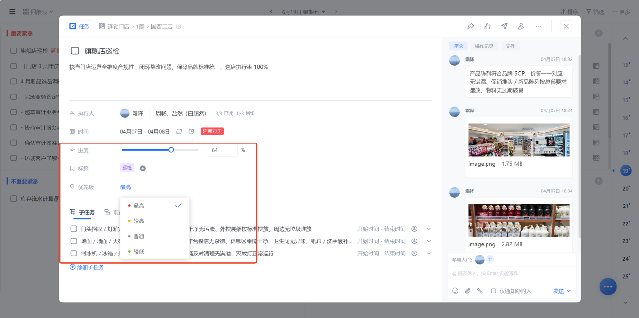Click the go-to arrow icon after 国贸二店
Viewport: 639px width, 318px height.
(x=179, y=26)
